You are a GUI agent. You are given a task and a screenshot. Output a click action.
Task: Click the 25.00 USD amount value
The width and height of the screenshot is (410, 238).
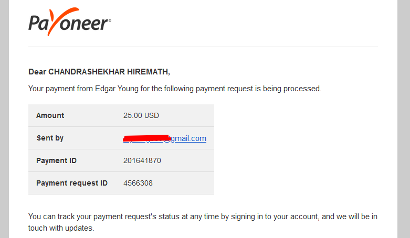[x=141, y=115]
